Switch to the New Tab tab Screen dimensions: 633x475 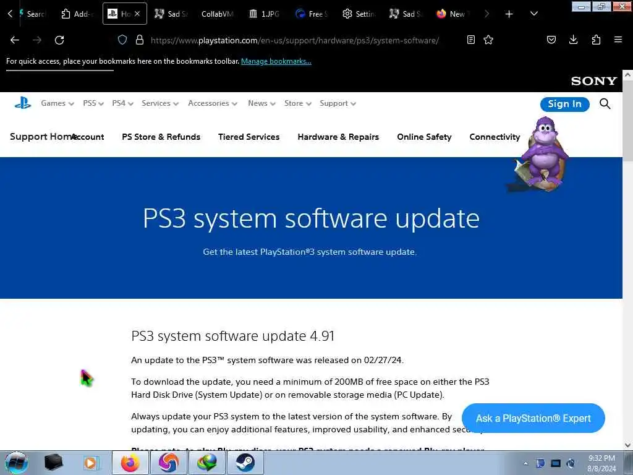pos(452,14)
